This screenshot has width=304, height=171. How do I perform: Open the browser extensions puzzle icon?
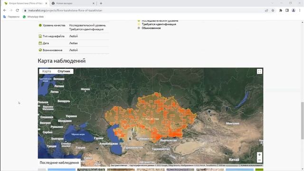point(281,10)
